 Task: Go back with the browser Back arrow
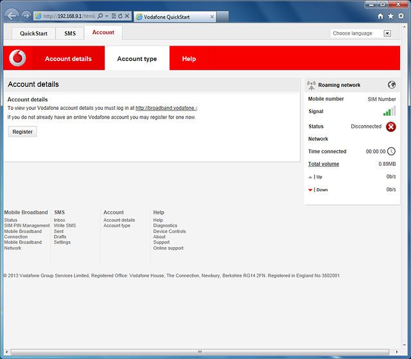pyautogui.click(x=12, y=16)
